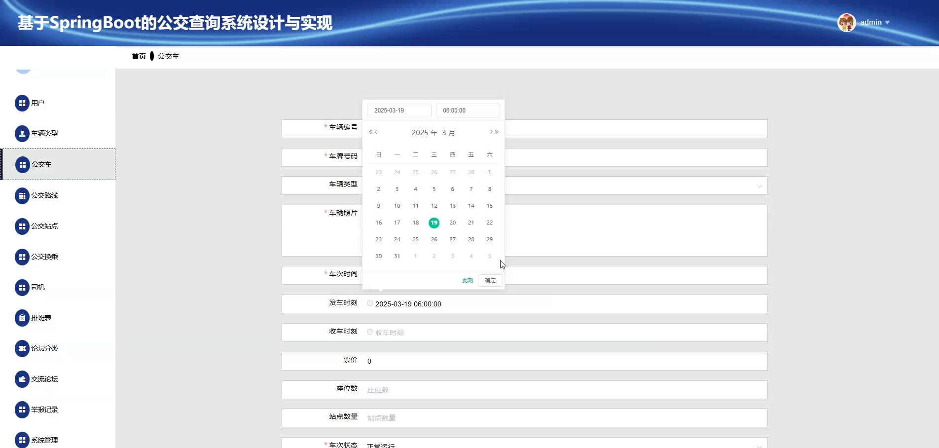Viewport: 939px width, 448px height.
Task: Open the 公交换乘 sidebar icon
Action: pos(22,257)
